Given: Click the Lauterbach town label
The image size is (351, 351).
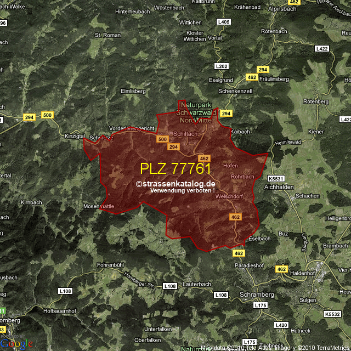Looking at the screenshot, I should [x=196, y=286].
